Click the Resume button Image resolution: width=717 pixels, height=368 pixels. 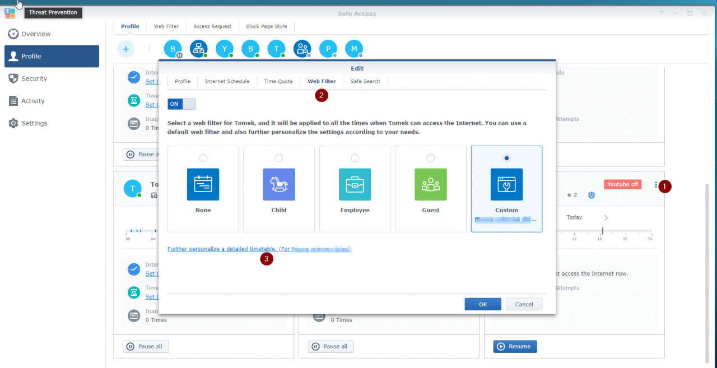point(515,346)
